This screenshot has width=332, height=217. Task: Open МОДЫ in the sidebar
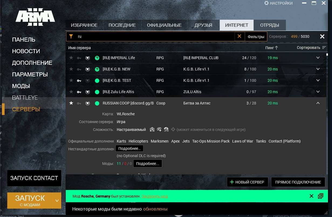click(x=21, y=86)
